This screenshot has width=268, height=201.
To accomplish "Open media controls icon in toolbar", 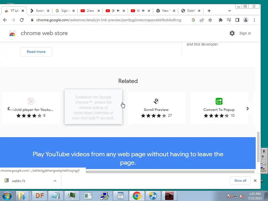I will tap(229, 20).
